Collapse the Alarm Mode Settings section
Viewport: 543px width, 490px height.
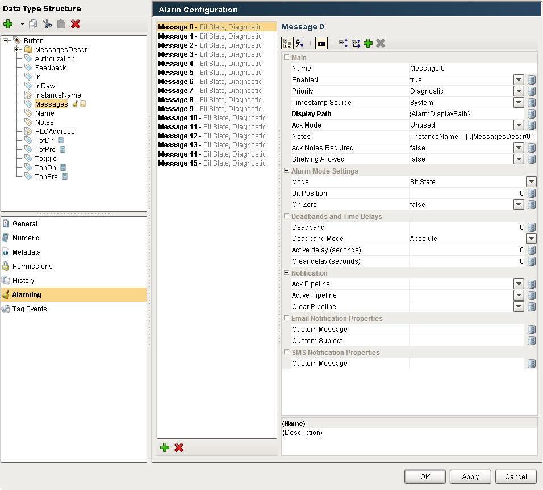[287, 171]
